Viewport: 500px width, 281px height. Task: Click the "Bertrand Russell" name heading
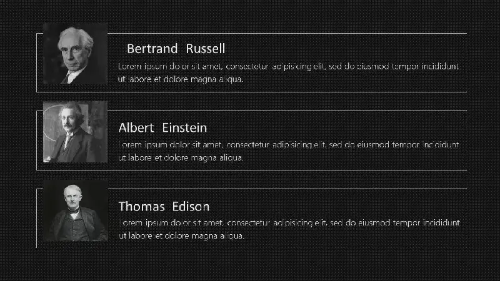pyautogui.click(x=176, y=49)
